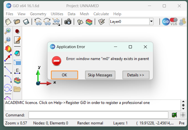Click into the Command input field
The width and height of the screenshot is (188, 130).
98,115
